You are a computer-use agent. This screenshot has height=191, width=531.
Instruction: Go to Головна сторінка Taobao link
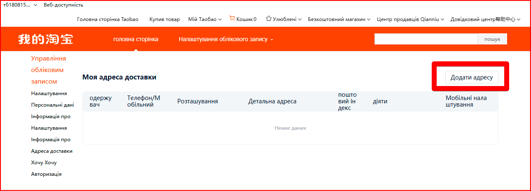(108, 19)
